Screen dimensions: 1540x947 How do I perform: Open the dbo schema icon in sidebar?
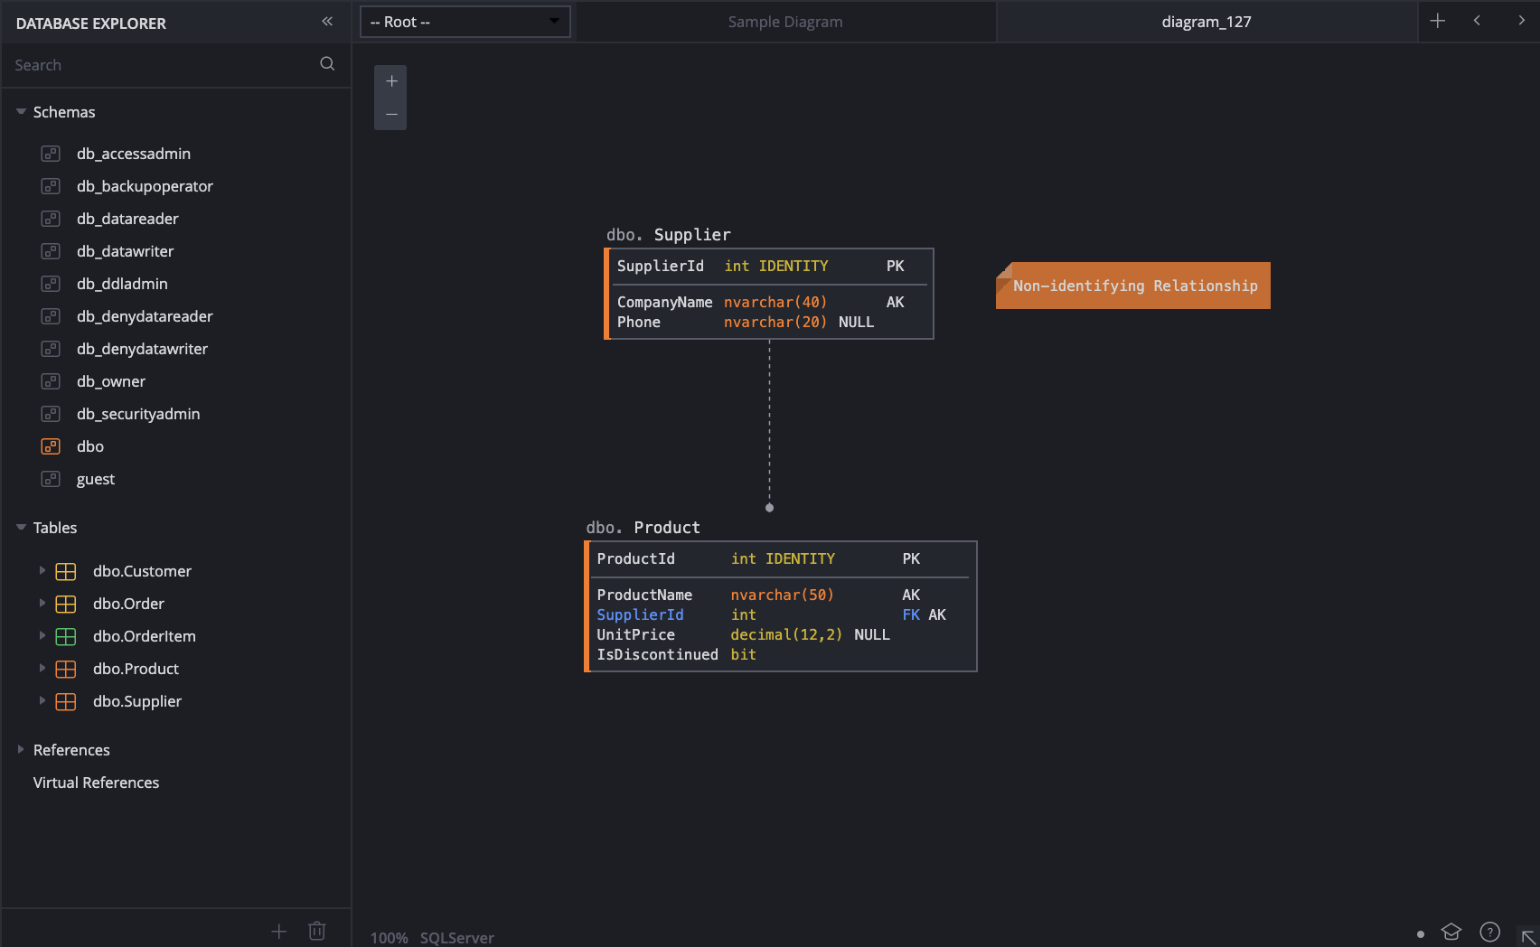pyautogui.click(x=51, y=446)
